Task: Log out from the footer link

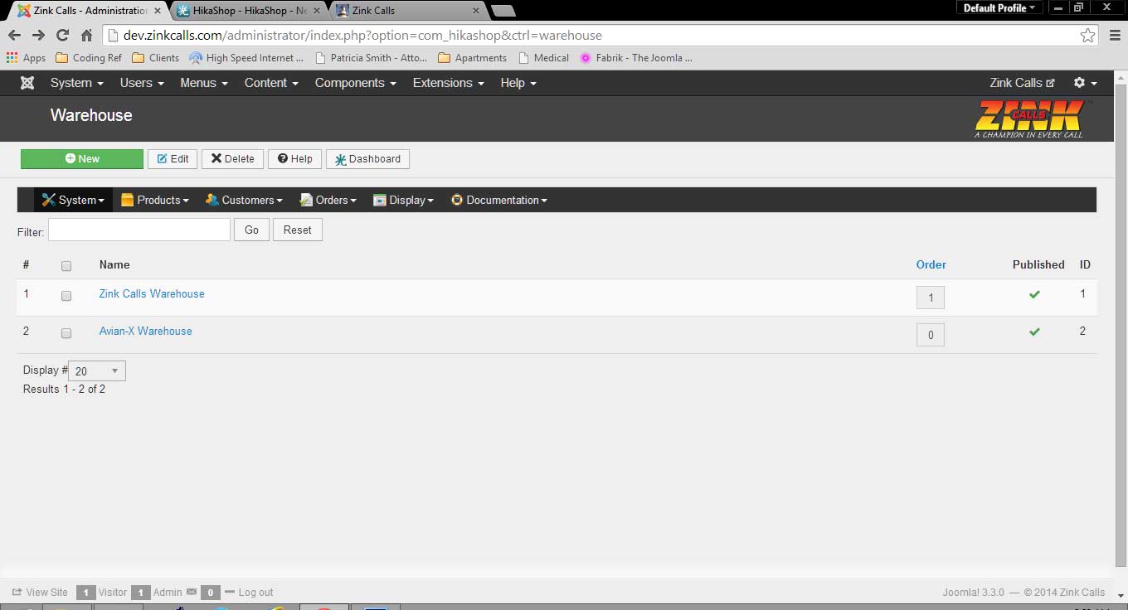Action: [x=249, y=592]
